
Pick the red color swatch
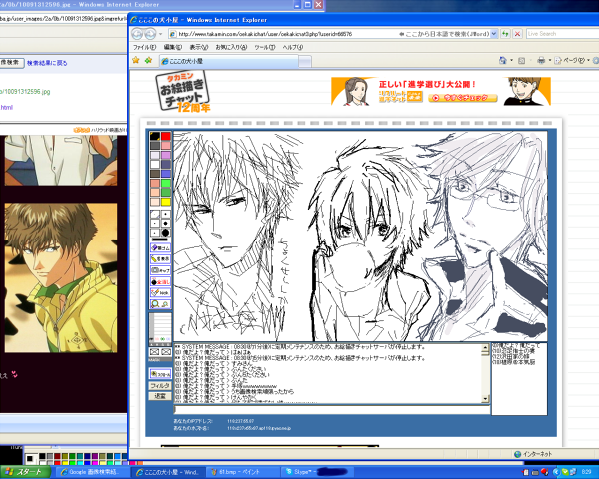pos(166,136)
